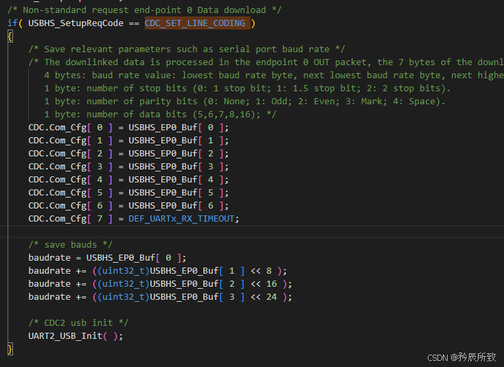Click the 'Save relevant parameters' comment line
The height and width of the screenshot is (367, 504).
click(187, 49)
